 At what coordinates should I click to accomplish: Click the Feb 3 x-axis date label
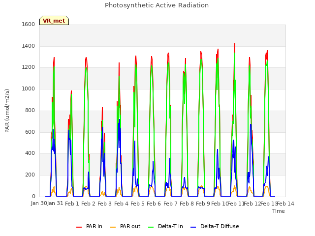[105, 204]
